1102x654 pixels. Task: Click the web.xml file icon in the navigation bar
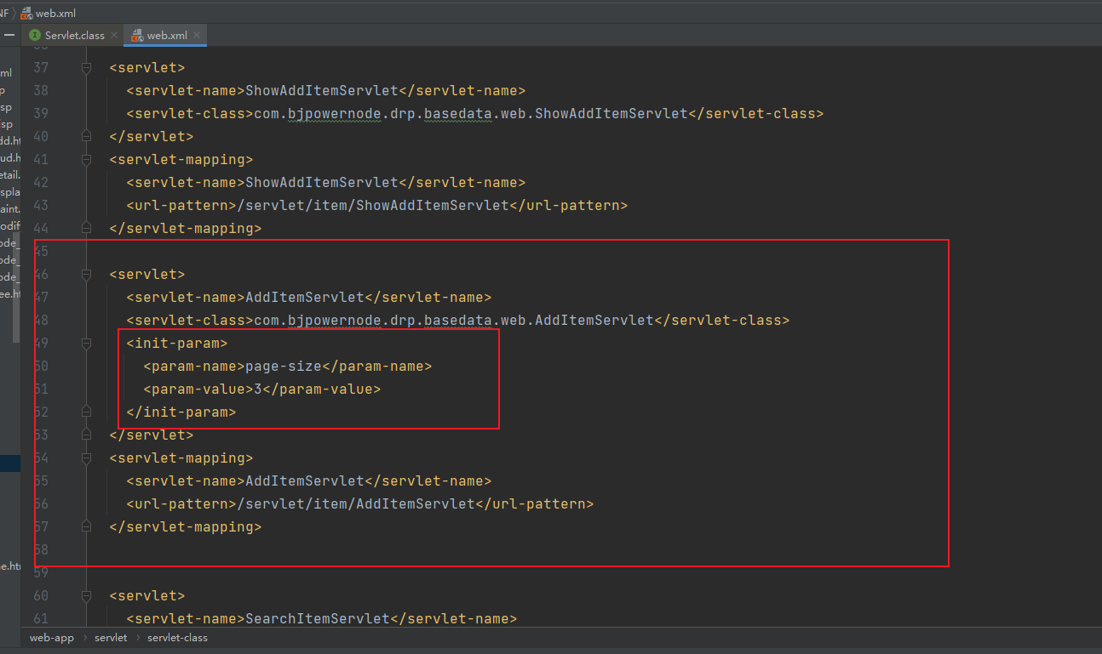[x=26, y=13]
